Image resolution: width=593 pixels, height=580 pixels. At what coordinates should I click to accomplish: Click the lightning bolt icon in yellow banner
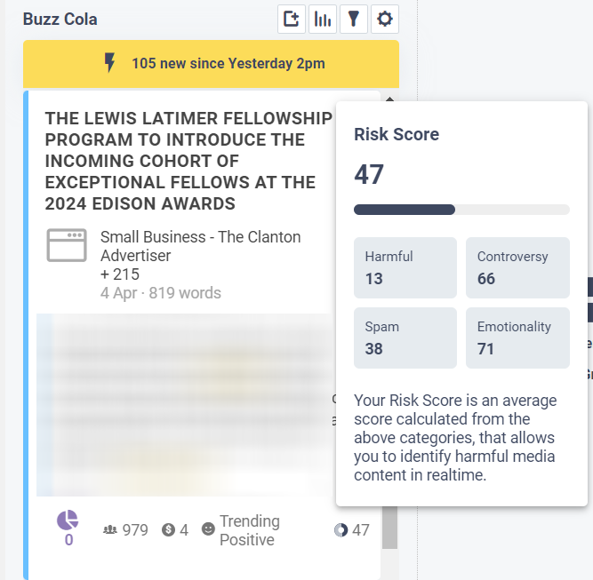[x=109, y=63]
